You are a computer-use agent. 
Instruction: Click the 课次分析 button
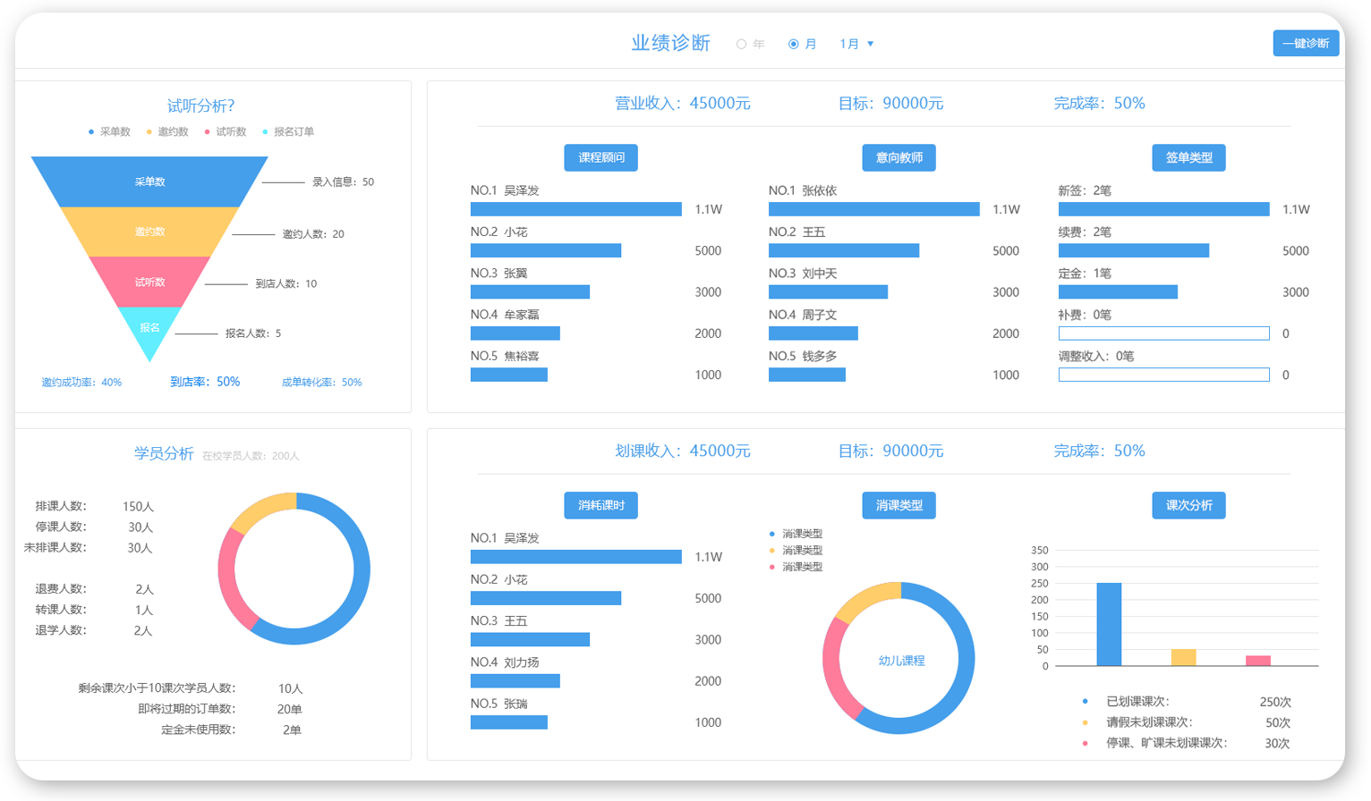[1188, 505]
